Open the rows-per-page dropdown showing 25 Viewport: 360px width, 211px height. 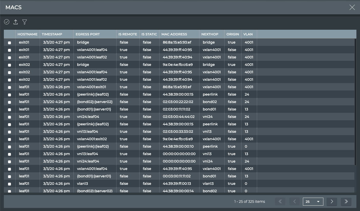pyautogui.click(x=313, y=202)
